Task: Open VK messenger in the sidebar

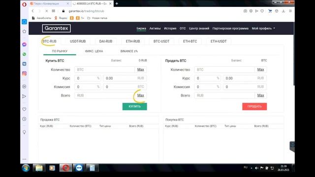Action: click(x=24, y=64)
